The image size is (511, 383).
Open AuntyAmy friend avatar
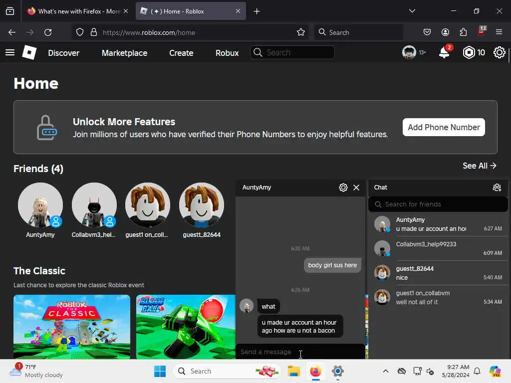coord(40,205)
